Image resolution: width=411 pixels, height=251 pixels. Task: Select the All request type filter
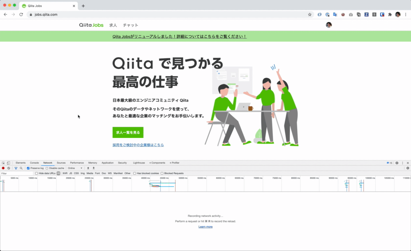pyautogui.click(x=58, y=173)
